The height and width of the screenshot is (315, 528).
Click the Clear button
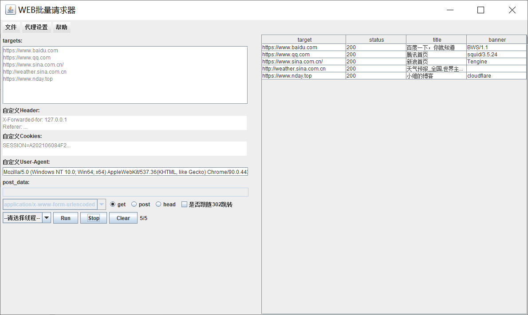click(x=123, y=218)
